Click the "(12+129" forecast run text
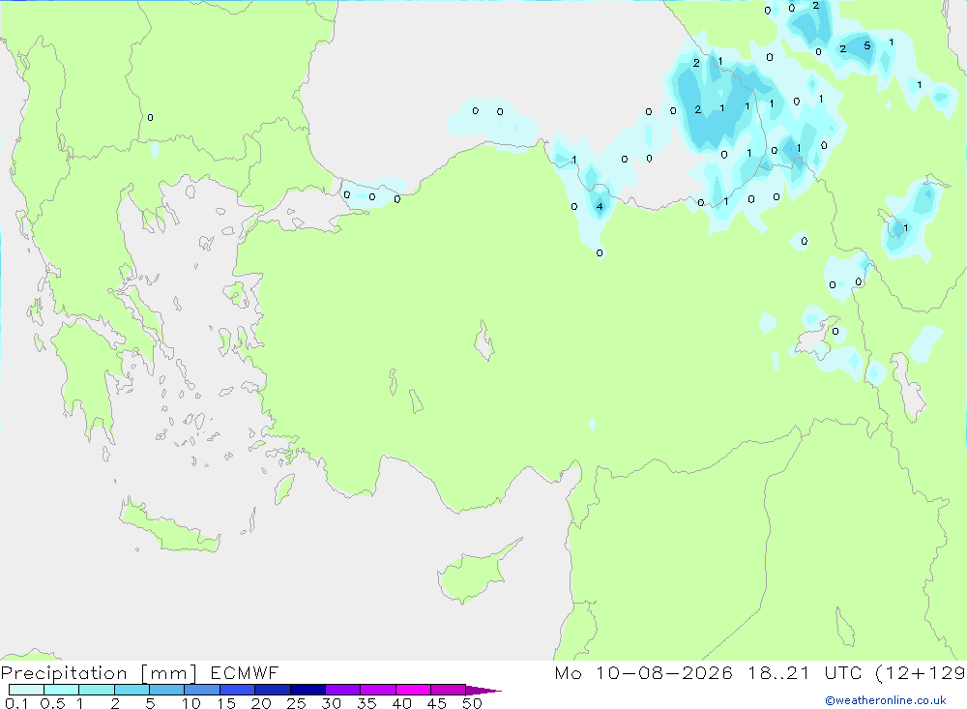The height and width of the screenshot is (709, 967). 921,673
